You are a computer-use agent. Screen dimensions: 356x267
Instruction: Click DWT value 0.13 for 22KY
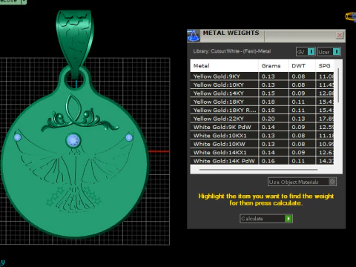(x=298, y=119)
